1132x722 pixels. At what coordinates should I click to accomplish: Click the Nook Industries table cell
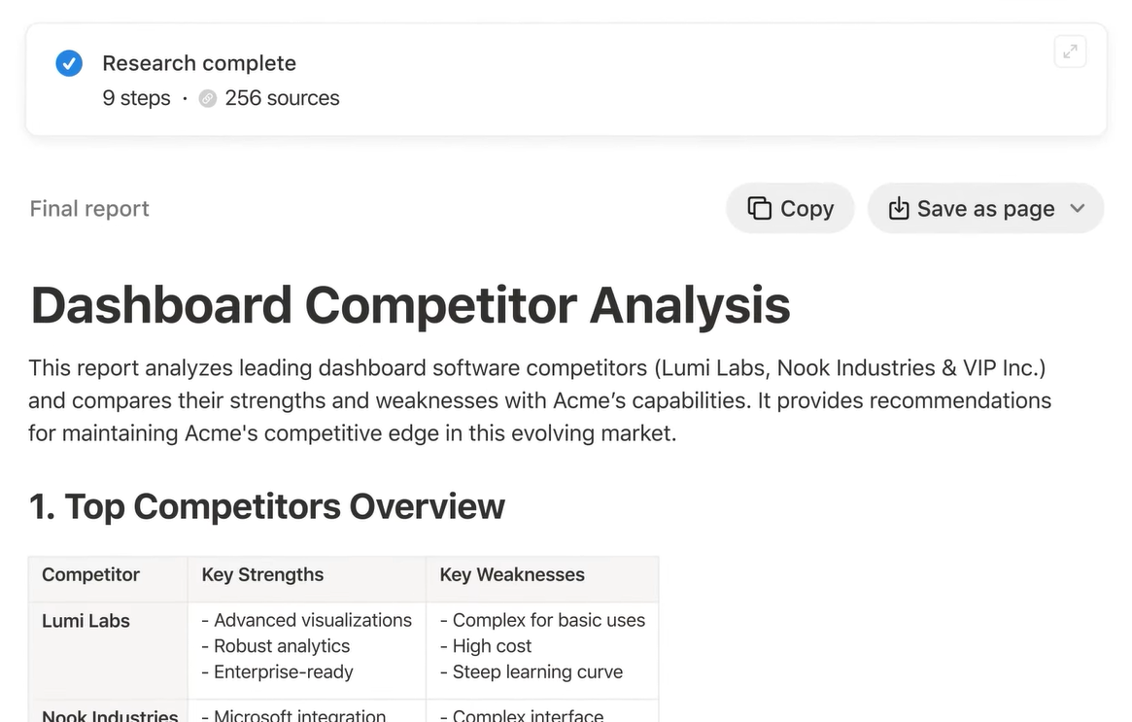click(x=108, y=713)
